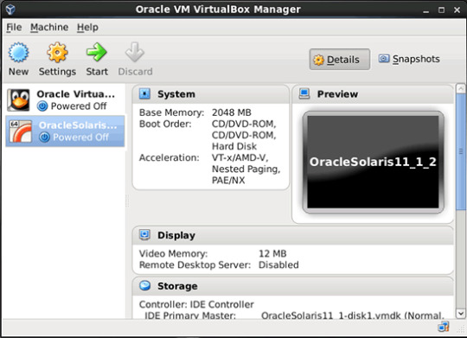Viewport: 467px width, 338px height.
Task: Click the Preview section computer icon
Action: point(304,94)
